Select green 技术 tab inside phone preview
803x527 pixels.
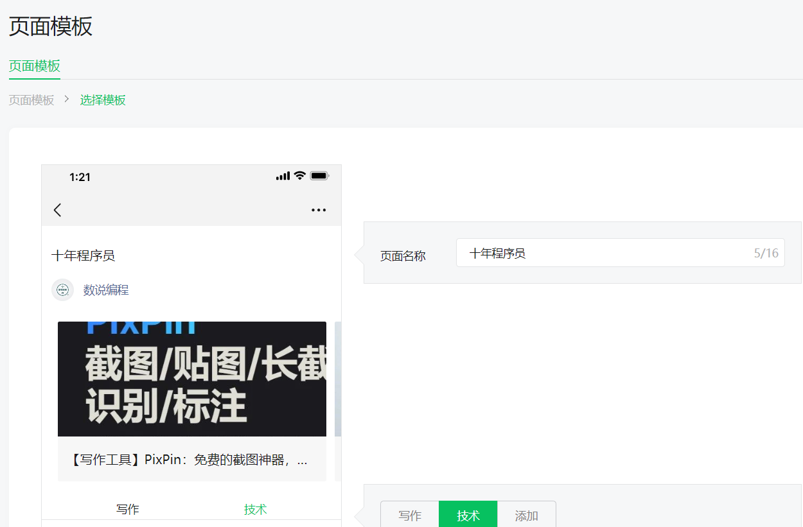pyautogui.click(x=255, y=509)
